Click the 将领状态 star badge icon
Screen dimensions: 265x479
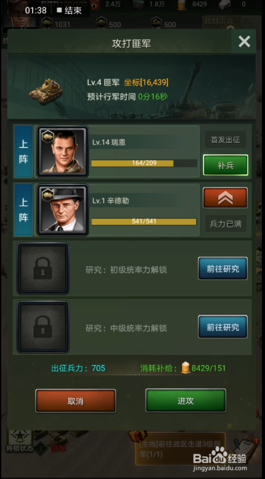20,437
